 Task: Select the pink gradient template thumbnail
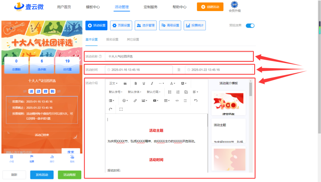(x=229, y=159)
